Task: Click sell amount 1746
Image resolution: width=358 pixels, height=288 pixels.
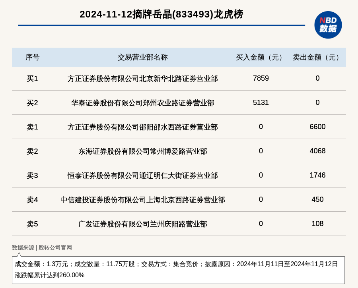Action: tap(317, 175)
